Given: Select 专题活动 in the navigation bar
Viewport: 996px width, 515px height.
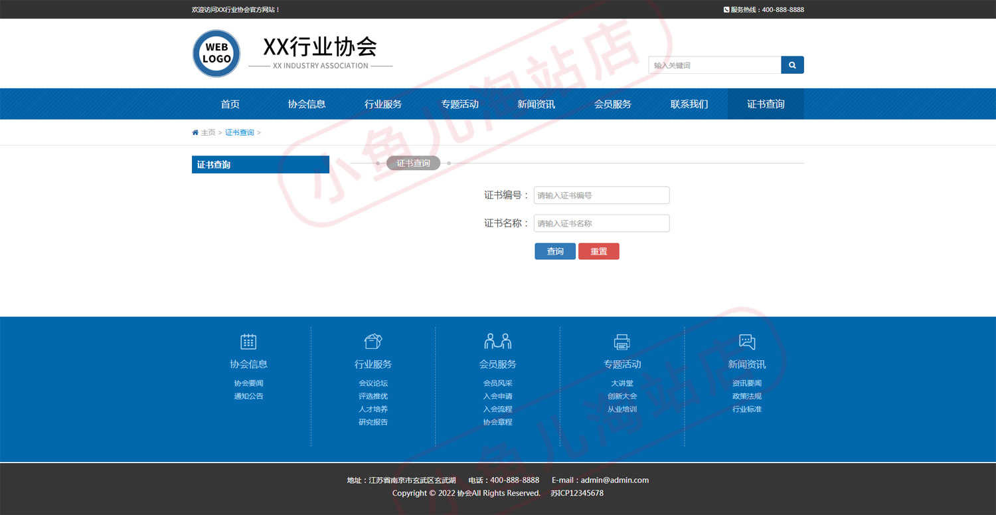Looking at the screenshot, I should 459,104.
